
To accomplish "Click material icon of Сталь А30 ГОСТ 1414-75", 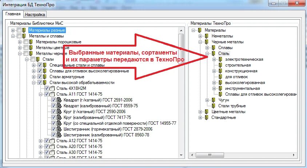I will [52, 152].
